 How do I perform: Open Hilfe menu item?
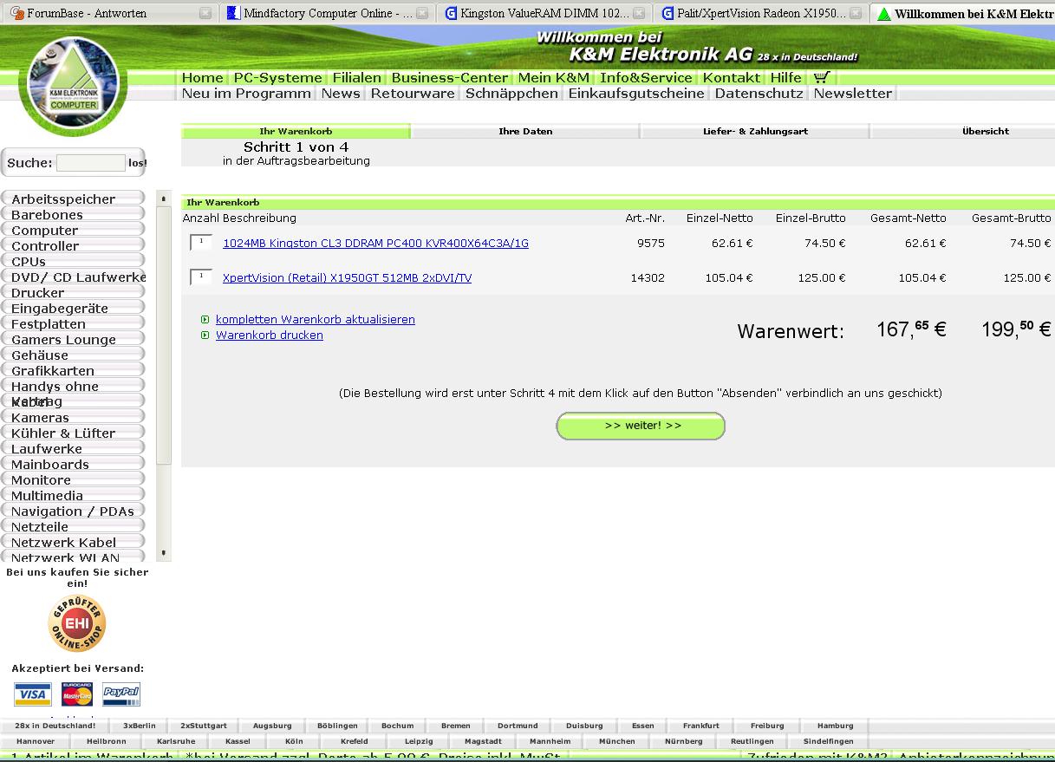786,77
